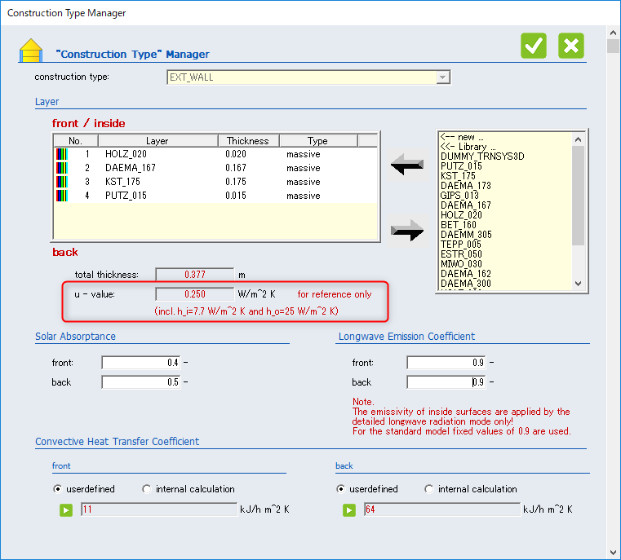
Task: Select HOLZ_020 layer row in table
Action: 216,154
